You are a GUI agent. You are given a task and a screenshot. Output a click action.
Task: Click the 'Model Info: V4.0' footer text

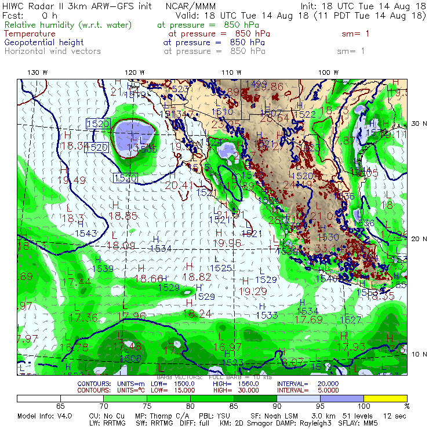(45, 416)
